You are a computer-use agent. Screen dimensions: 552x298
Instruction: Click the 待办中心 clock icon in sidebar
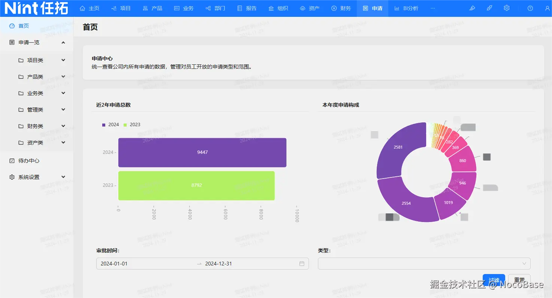coord(11,160)
